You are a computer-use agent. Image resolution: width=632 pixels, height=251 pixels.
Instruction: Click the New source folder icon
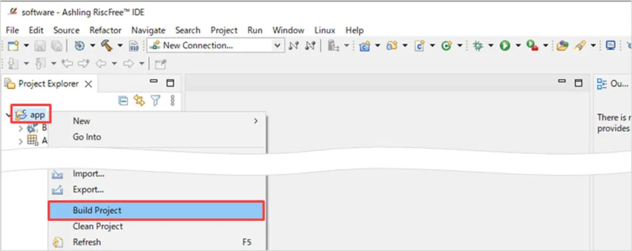pyautogui.click(x=392, y=46)
